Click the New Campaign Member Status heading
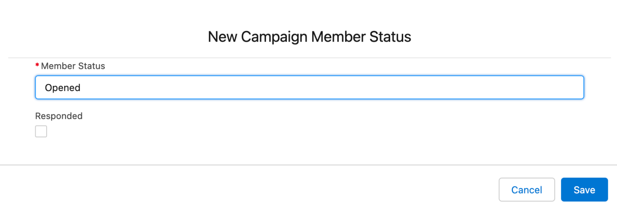The height and width of the screenshot is (209, 617). click(309, 37)
